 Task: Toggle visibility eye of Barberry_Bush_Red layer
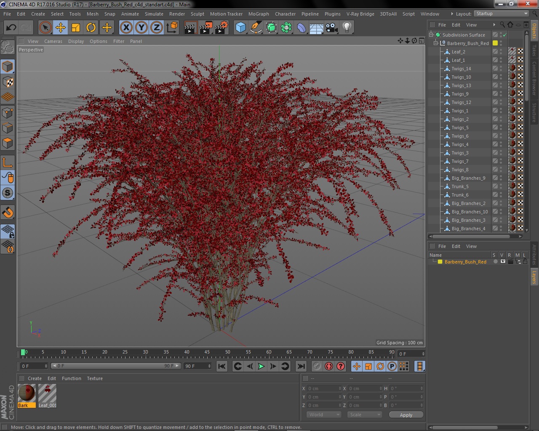point(503,261)
